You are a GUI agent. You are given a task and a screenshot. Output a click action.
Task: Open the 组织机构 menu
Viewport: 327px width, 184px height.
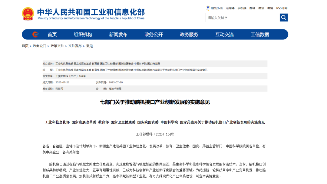click(83, 35)
